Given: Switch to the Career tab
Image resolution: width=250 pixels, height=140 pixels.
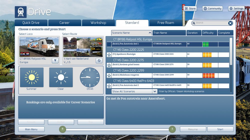Looking at the screenshot, I should click(x=64, y=23).
